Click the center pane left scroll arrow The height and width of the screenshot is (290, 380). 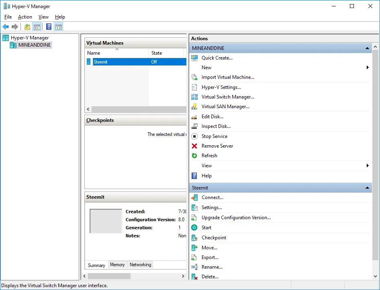tap(85, 276)
